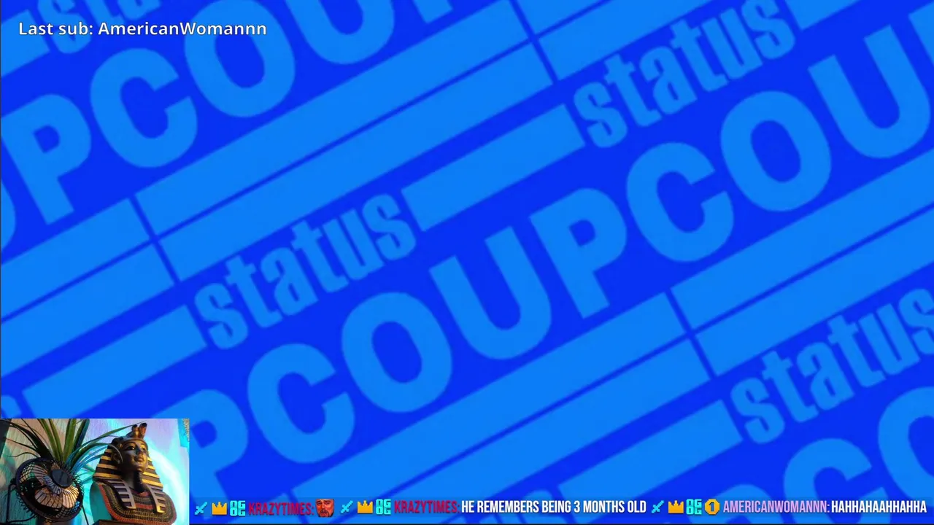The image size is (934, 525).
Task: Click the pharaoh bust webcam thumbnail
Action: (95, 472)
